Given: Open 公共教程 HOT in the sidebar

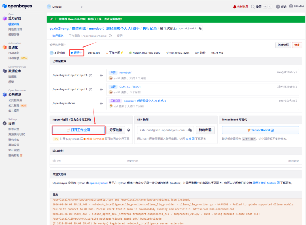Looking at the screenshot, I should (17, 105).
